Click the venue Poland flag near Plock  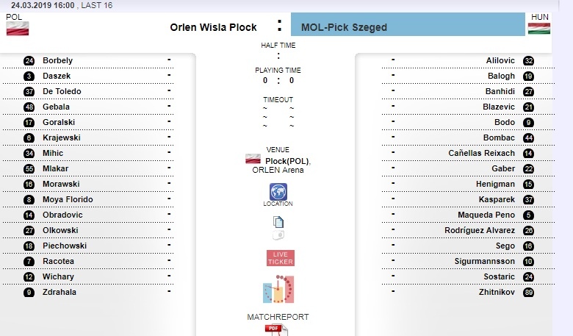click(253, 160)
